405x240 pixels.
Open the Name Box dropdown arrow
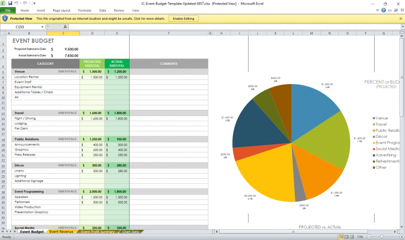[43, 27]
